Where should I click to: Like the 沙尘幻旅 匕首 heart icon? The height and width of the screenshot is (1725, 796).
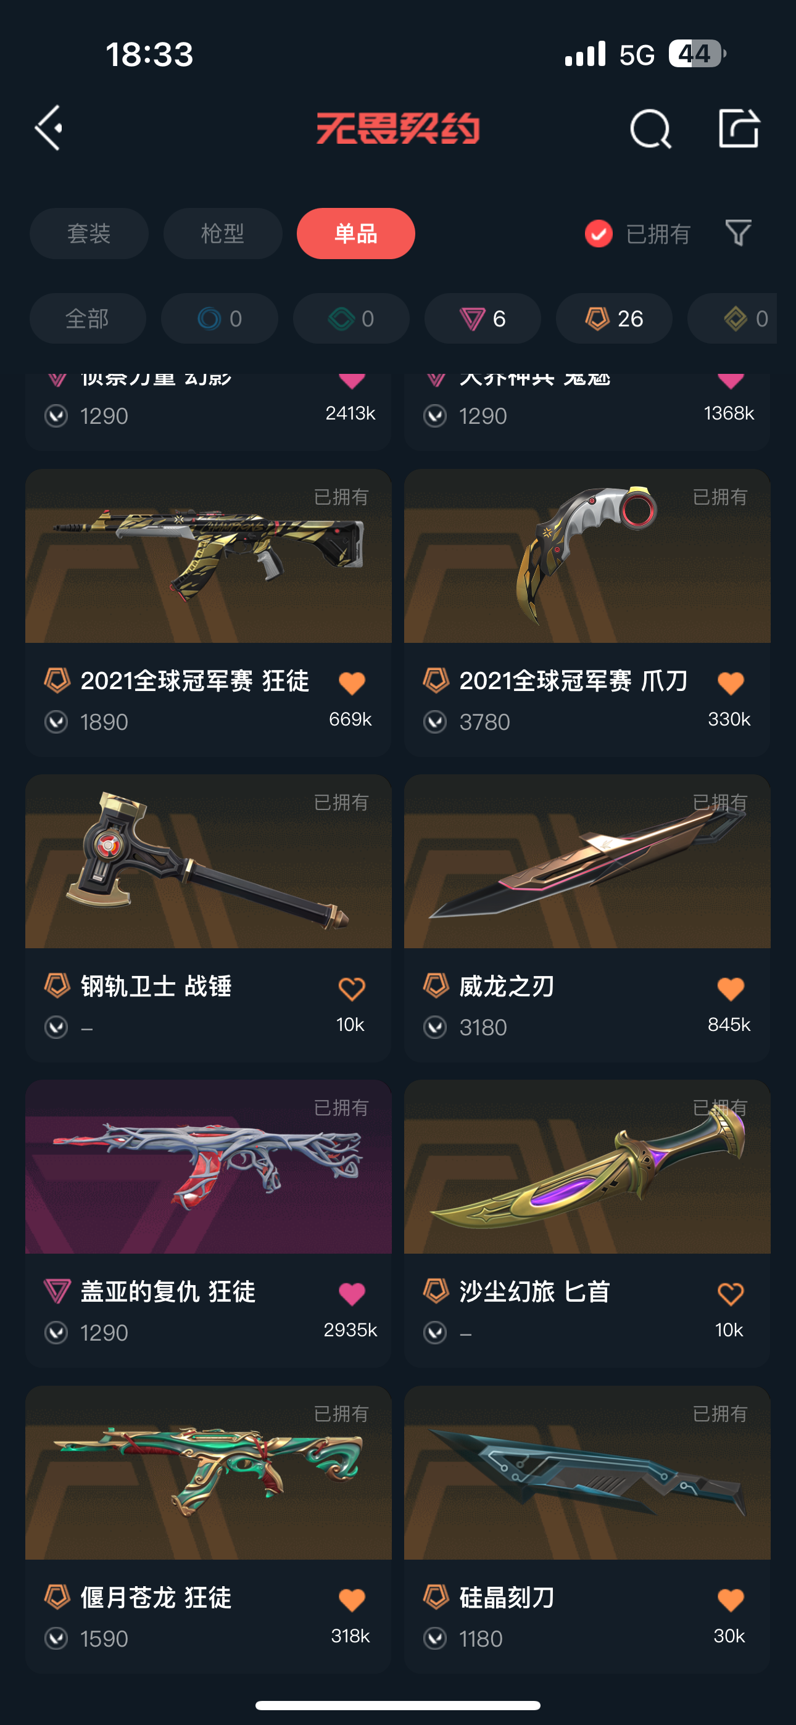pyautogui.click(x=731, y=1294)
